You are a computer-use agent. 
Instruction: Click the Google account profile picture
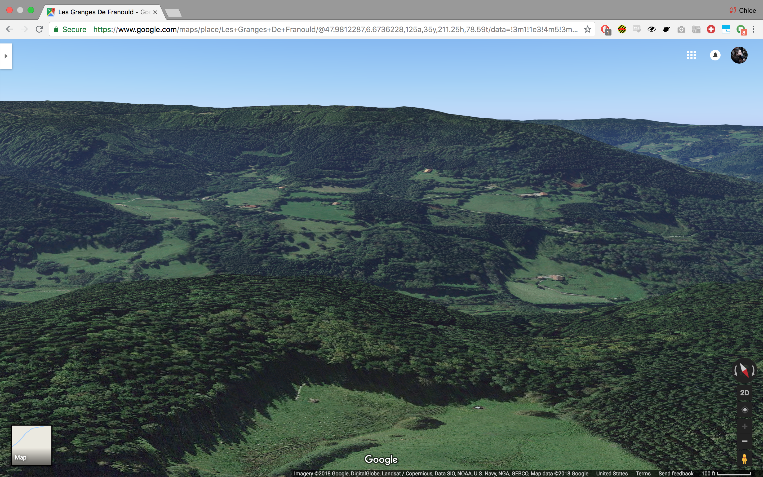coord(739,55)
